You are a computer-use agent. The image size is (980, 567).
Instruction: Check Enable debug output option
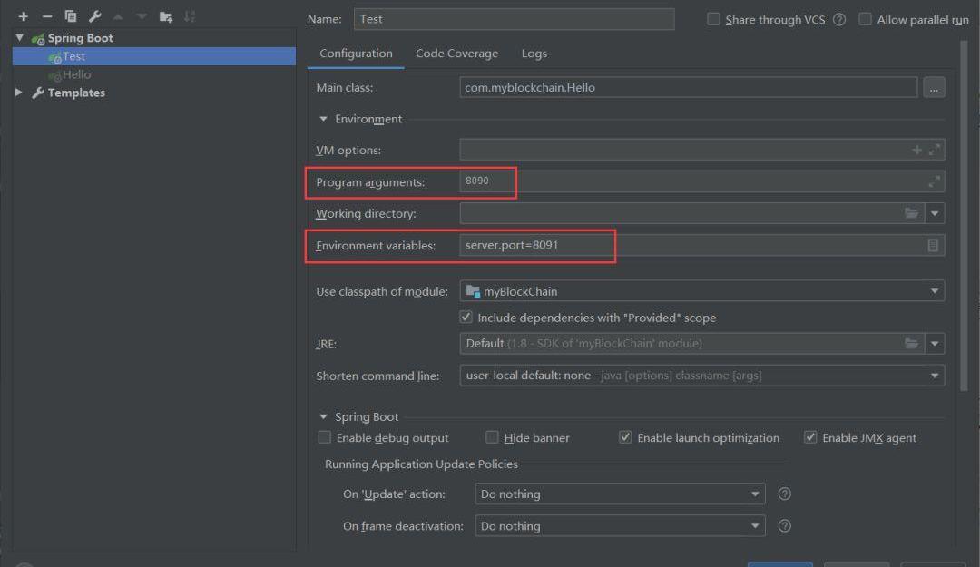[x=325, y=437]
